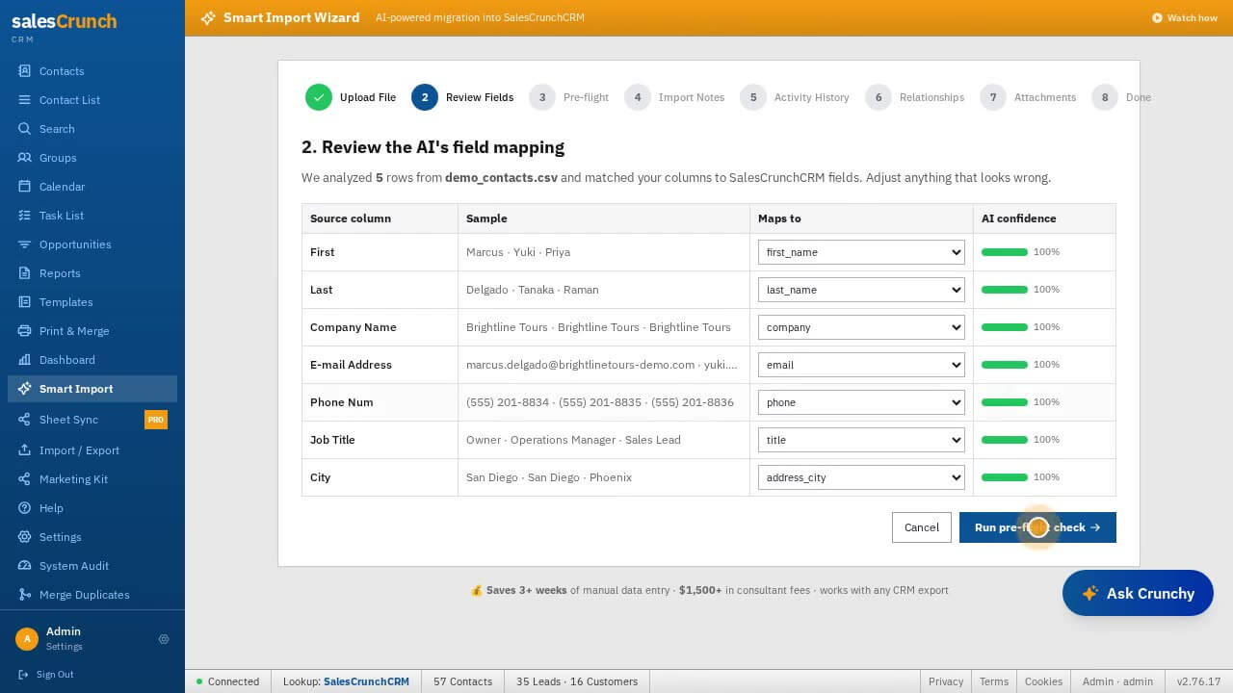Click the AI confidence bar for First

(x=1005, y=252)
